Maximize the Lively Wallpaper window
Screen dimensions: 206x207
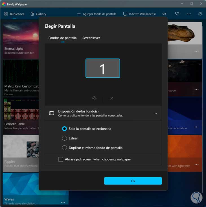tap(192, 4)
